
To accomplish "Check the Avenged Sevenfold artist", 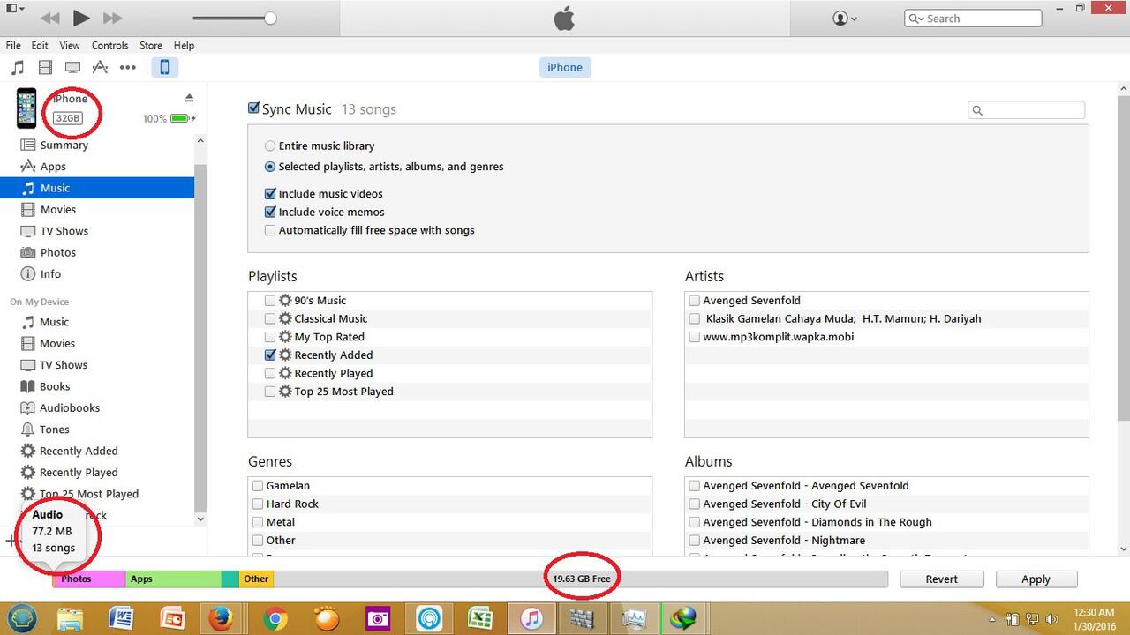I will 695,300.
